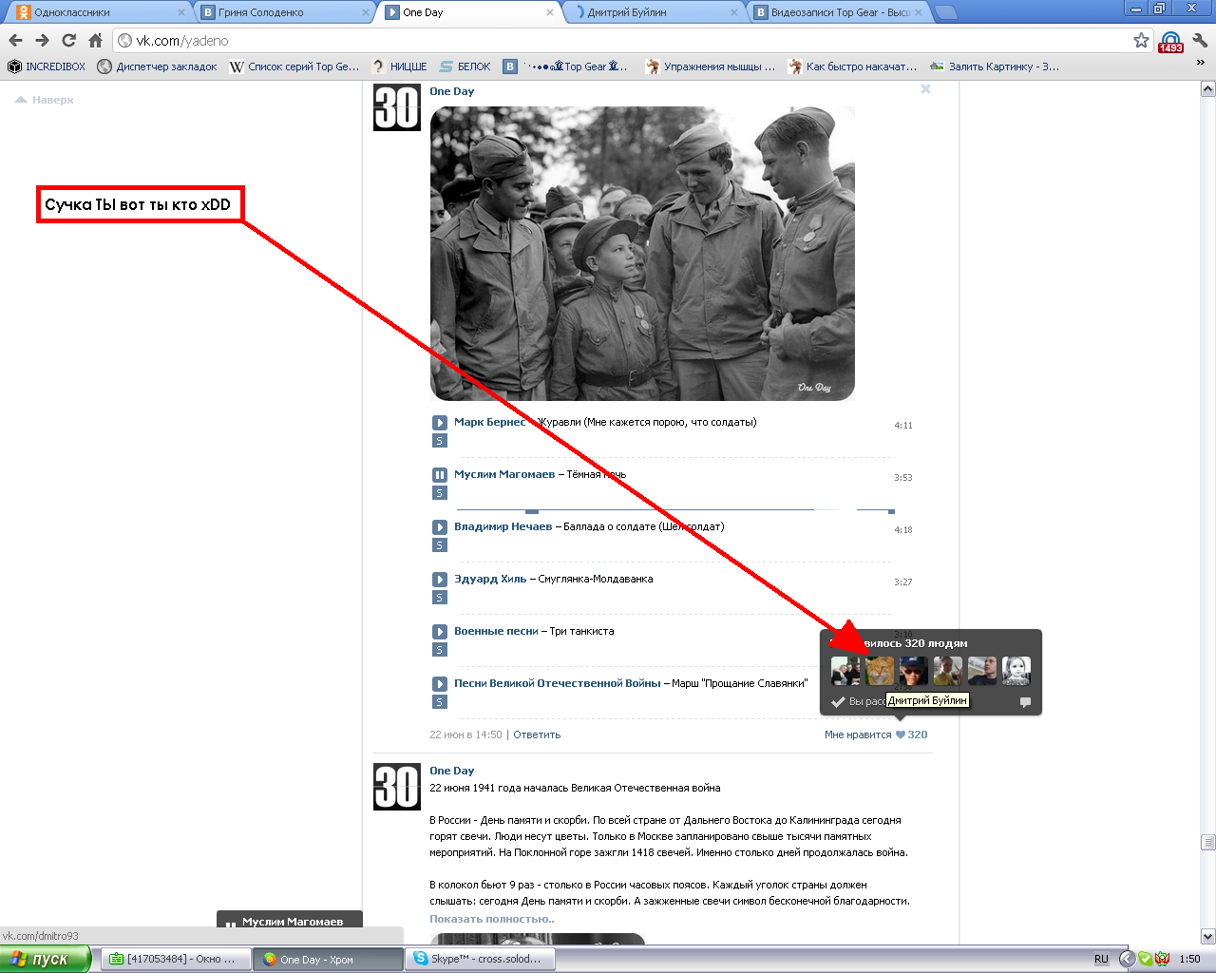The image size is (1216, 973).
Task: Click the S icon under Марк Бернес track
Action: pos(439,441)
